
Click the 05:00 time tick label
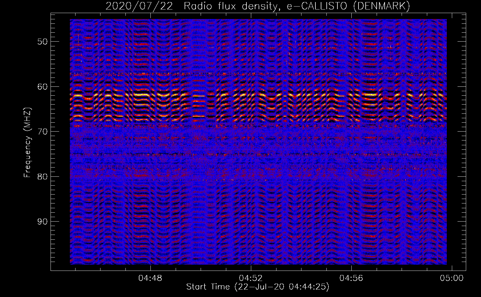coord(452,278)
